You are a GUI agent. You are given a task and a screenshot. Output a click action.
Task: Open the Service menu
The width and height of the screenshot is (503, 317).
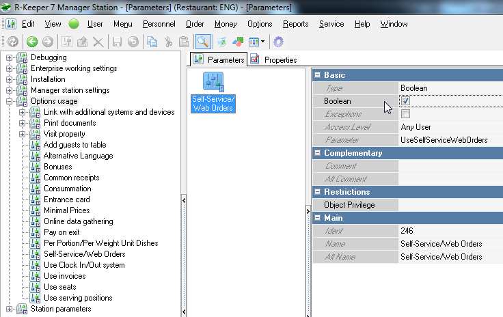[331, 24]
